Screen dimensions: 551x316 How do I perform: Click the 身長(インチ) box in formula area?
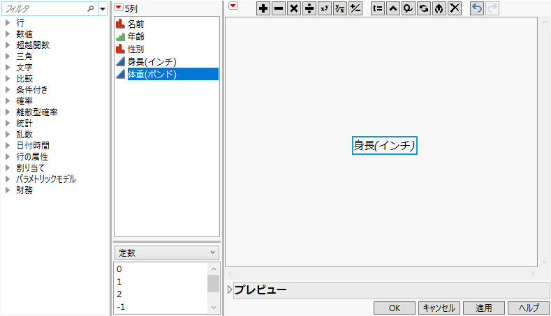tap(384, 145)
